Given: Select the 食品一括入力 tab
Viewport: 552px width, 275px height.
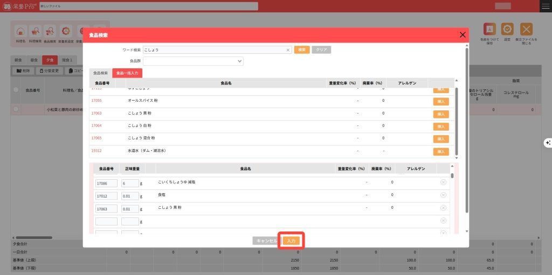Looking at the screenshot, I should 127,73.
